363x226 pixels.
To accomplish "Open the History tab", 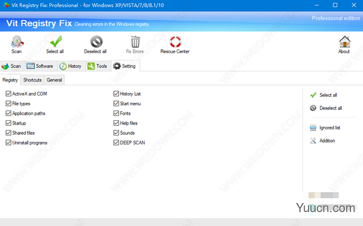I will click(x=71, y=66).
